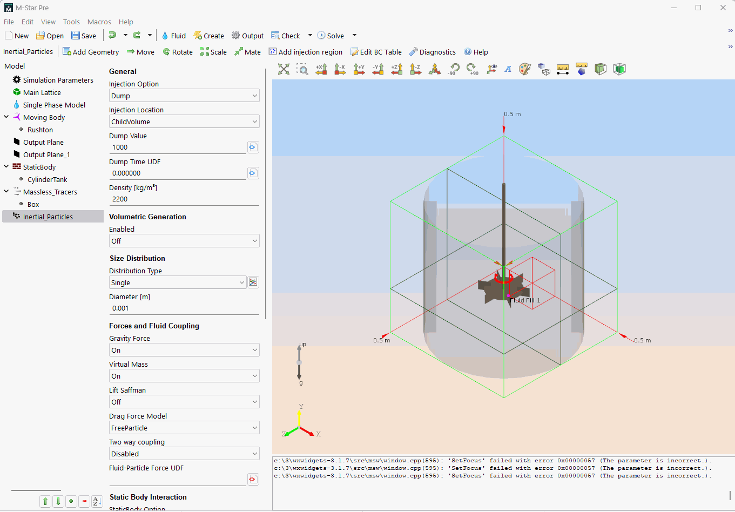Click the Open toolbar button
735x512 pixels.
coord(50,36)
